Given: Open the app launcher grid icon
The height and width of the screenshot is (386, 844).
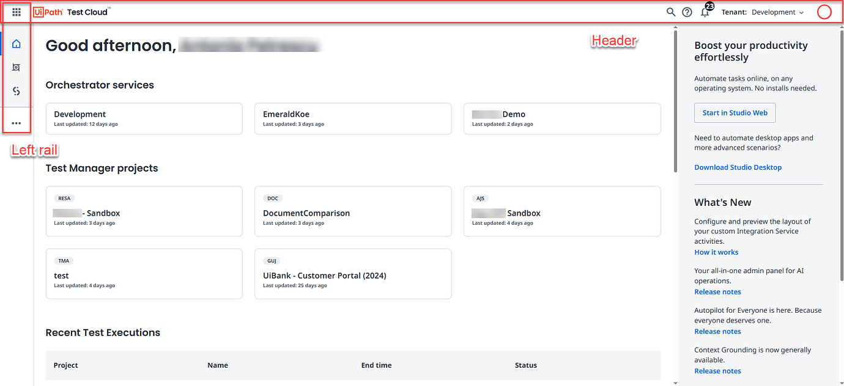Looking at the screenshot, I should 17,12.
